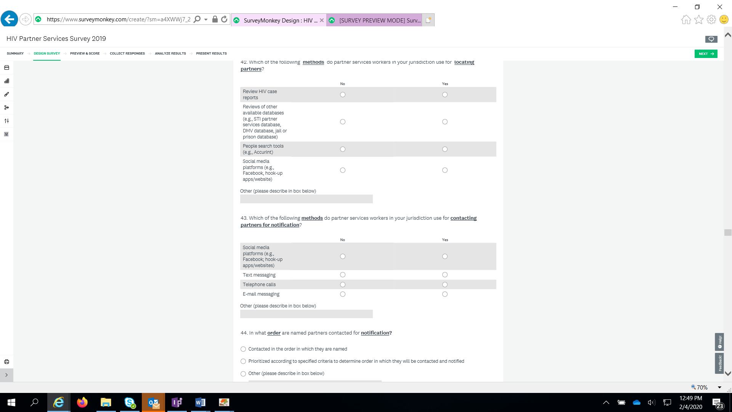
Task: Click the Other text box under question 43
Action: click(306, 314)
